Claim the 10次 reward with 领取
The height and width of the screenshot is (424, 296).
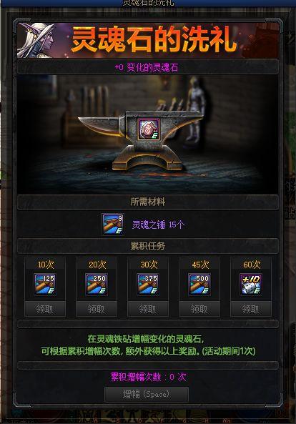click(45, 309)
